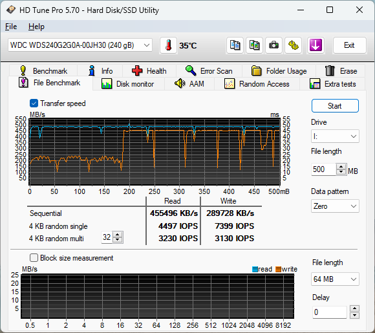Screen dimensions: 375x333
Task: Open the 64 MB file length dropdown
Action: 335,279
